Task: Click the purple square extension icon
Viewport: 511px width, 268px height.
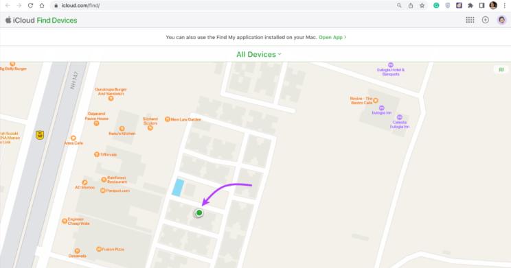Action: point(459,5)
